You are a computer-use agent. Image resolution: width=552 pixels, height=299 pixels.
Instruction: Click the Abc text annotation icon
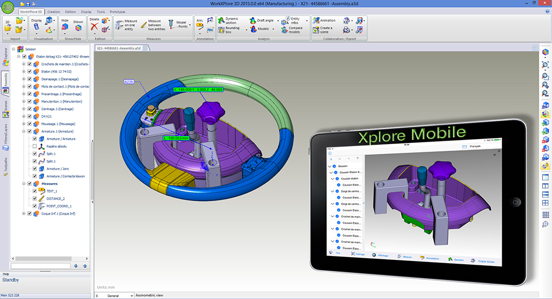[210, 30]
